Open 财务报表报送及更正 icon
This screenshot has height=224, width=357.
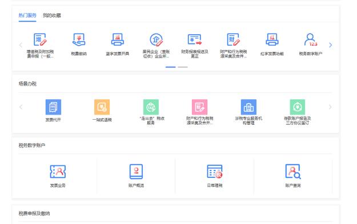click(195, 39)
